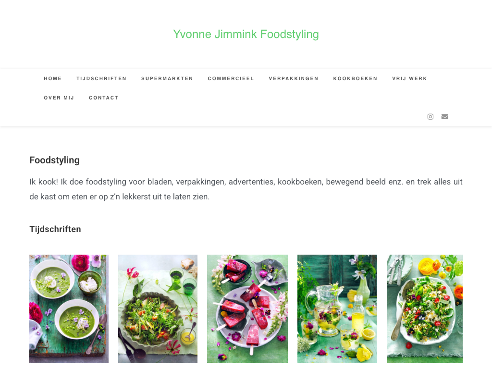Go to the Contact page

[104, 98]
